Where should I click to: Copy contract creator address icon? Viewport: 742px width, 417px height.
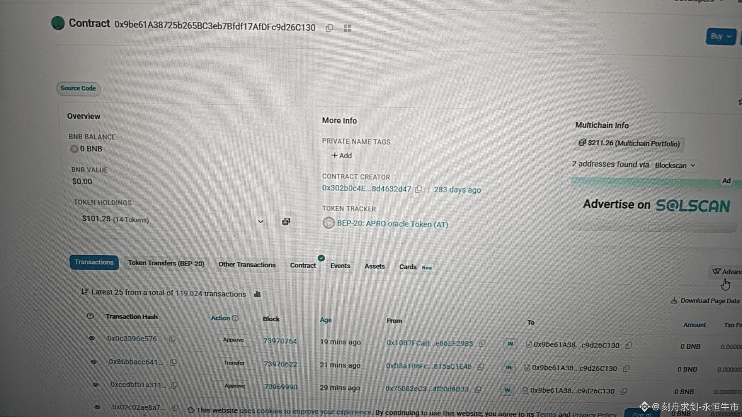click(x=418, y=189)
